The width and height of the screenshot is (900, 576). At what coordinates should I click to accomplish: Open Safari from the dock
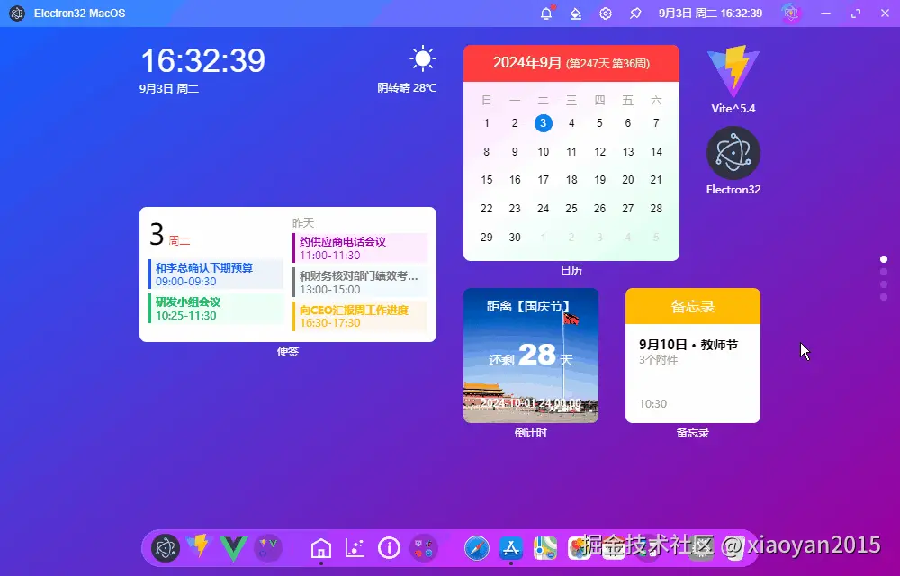pos(476,548)
